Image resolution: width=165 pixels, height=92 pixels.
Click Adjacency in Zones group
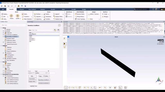click(38, 19)
